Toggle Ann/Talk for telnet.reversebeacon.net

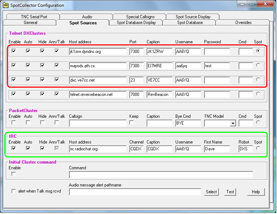coord(57,94)
